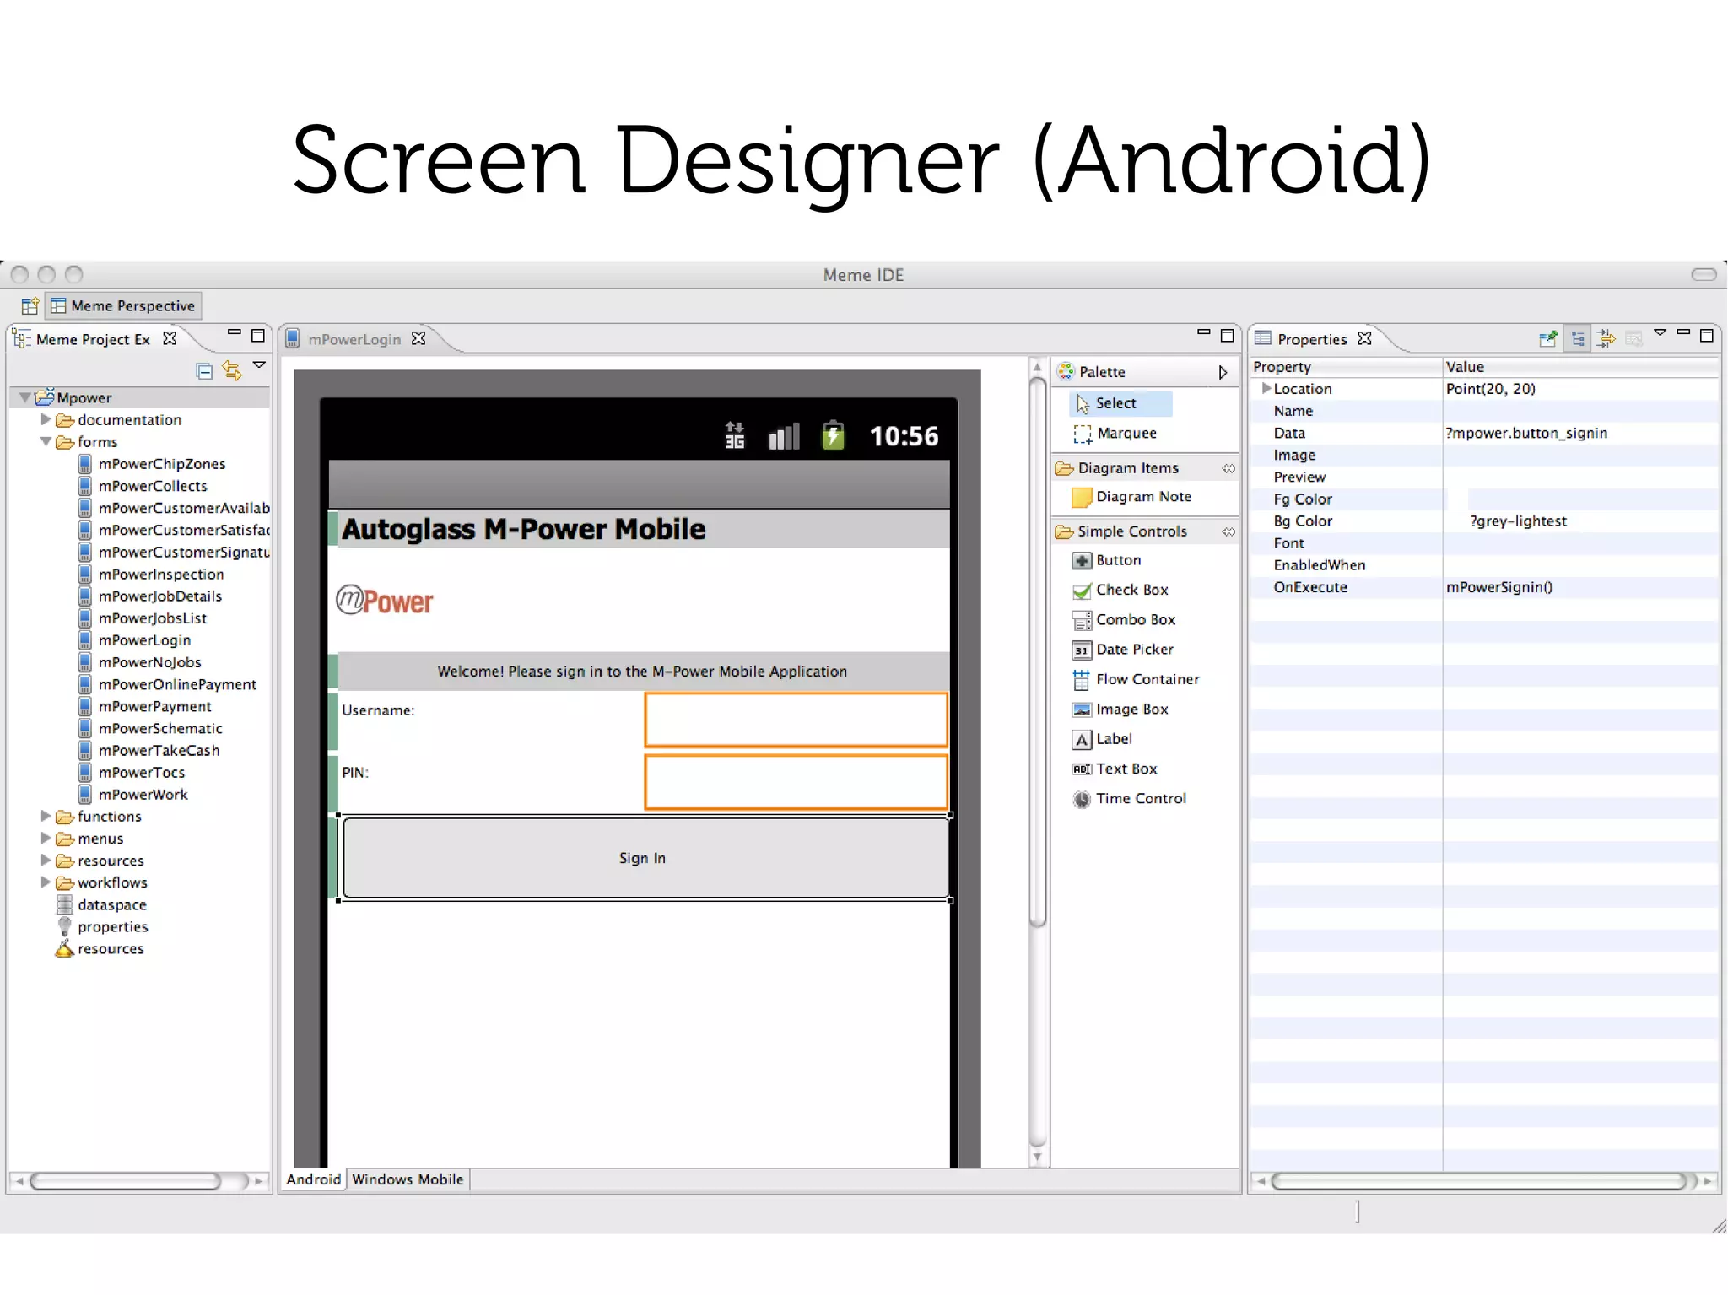Screen dimensions: 1728x1295
Task: Select mPowerSchematic form
Action: click(160, 727)
